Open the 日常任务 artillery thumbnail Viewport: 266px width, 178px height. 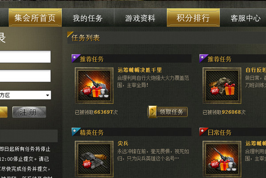222,159
